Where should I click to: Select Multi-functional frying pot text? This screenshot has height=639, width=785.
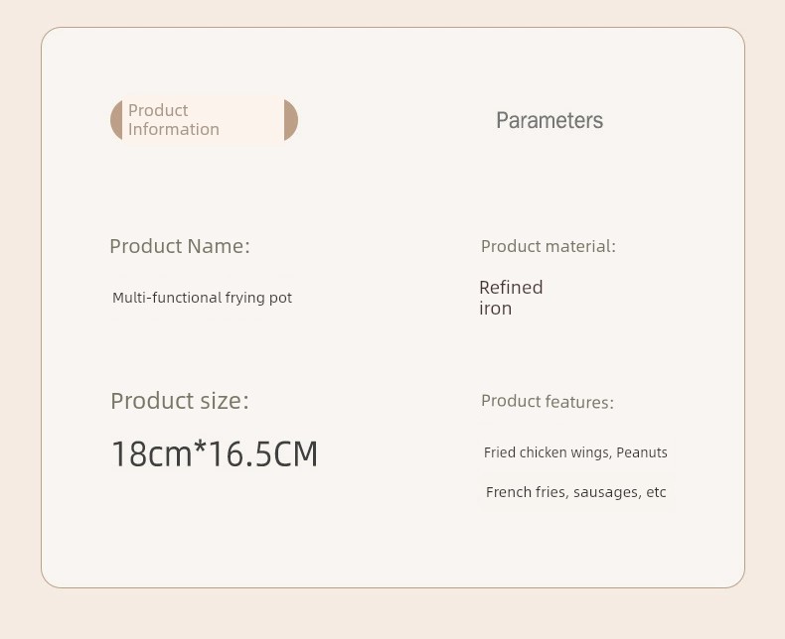point(203,298)
